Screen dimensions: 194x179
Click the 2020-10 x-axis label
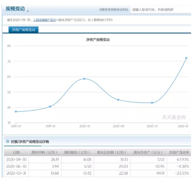coord(183,126)
